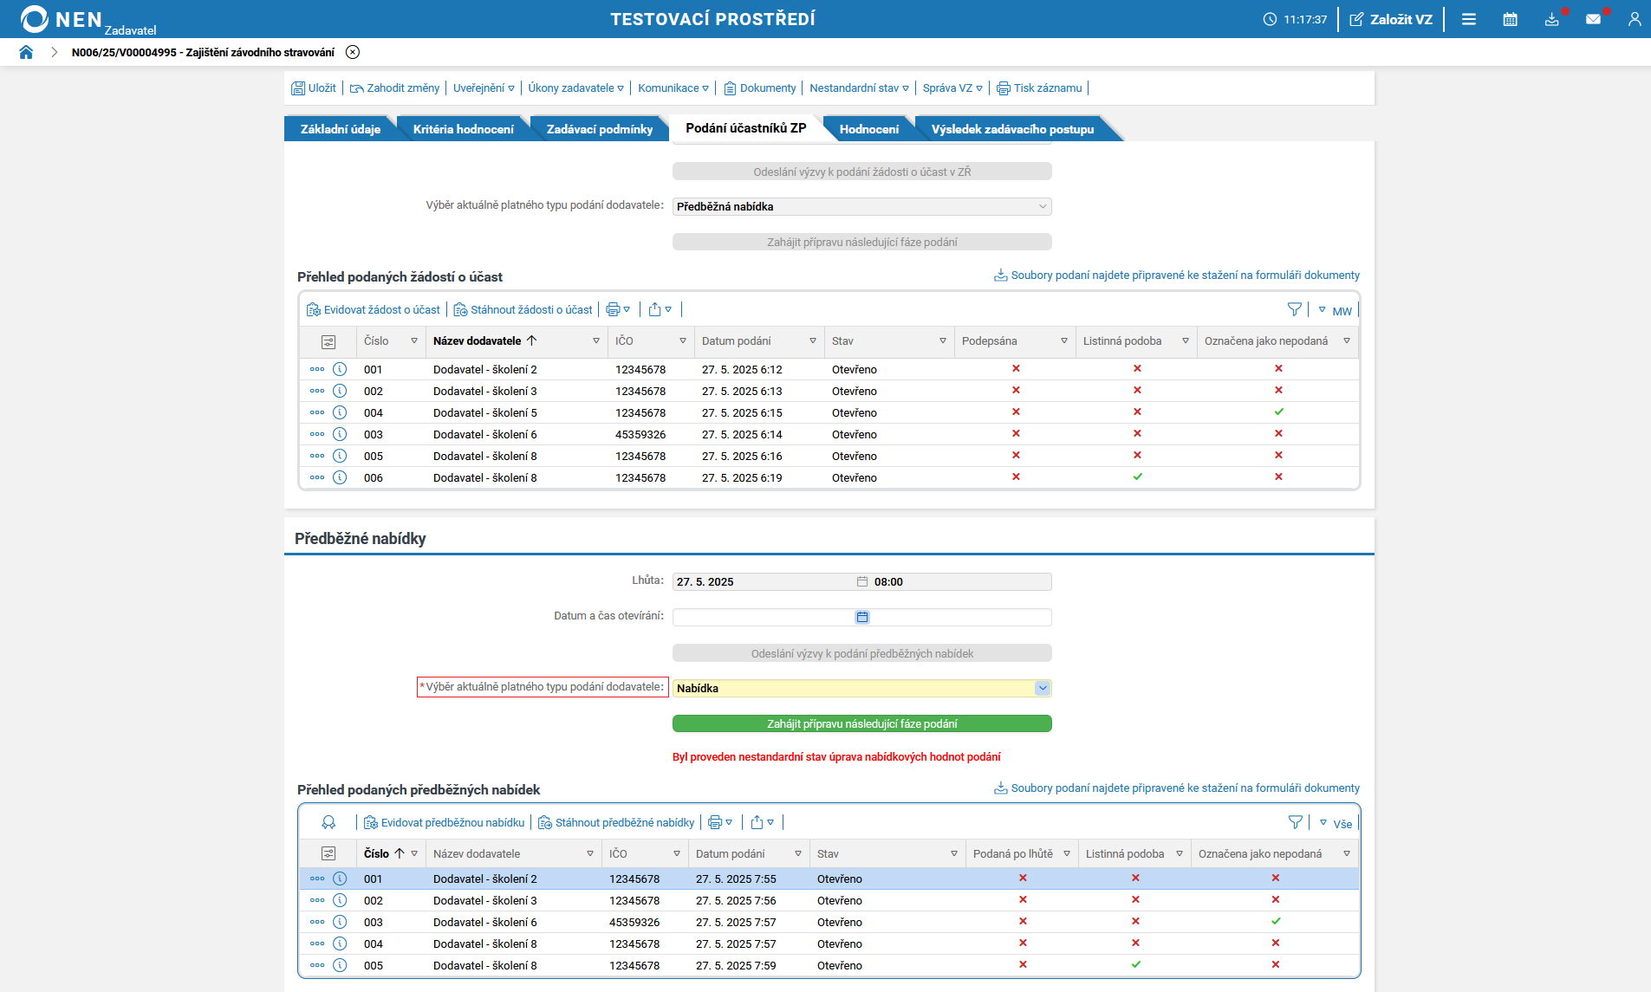
Task: Open the user profile icon
Action: pos(1634,19)
